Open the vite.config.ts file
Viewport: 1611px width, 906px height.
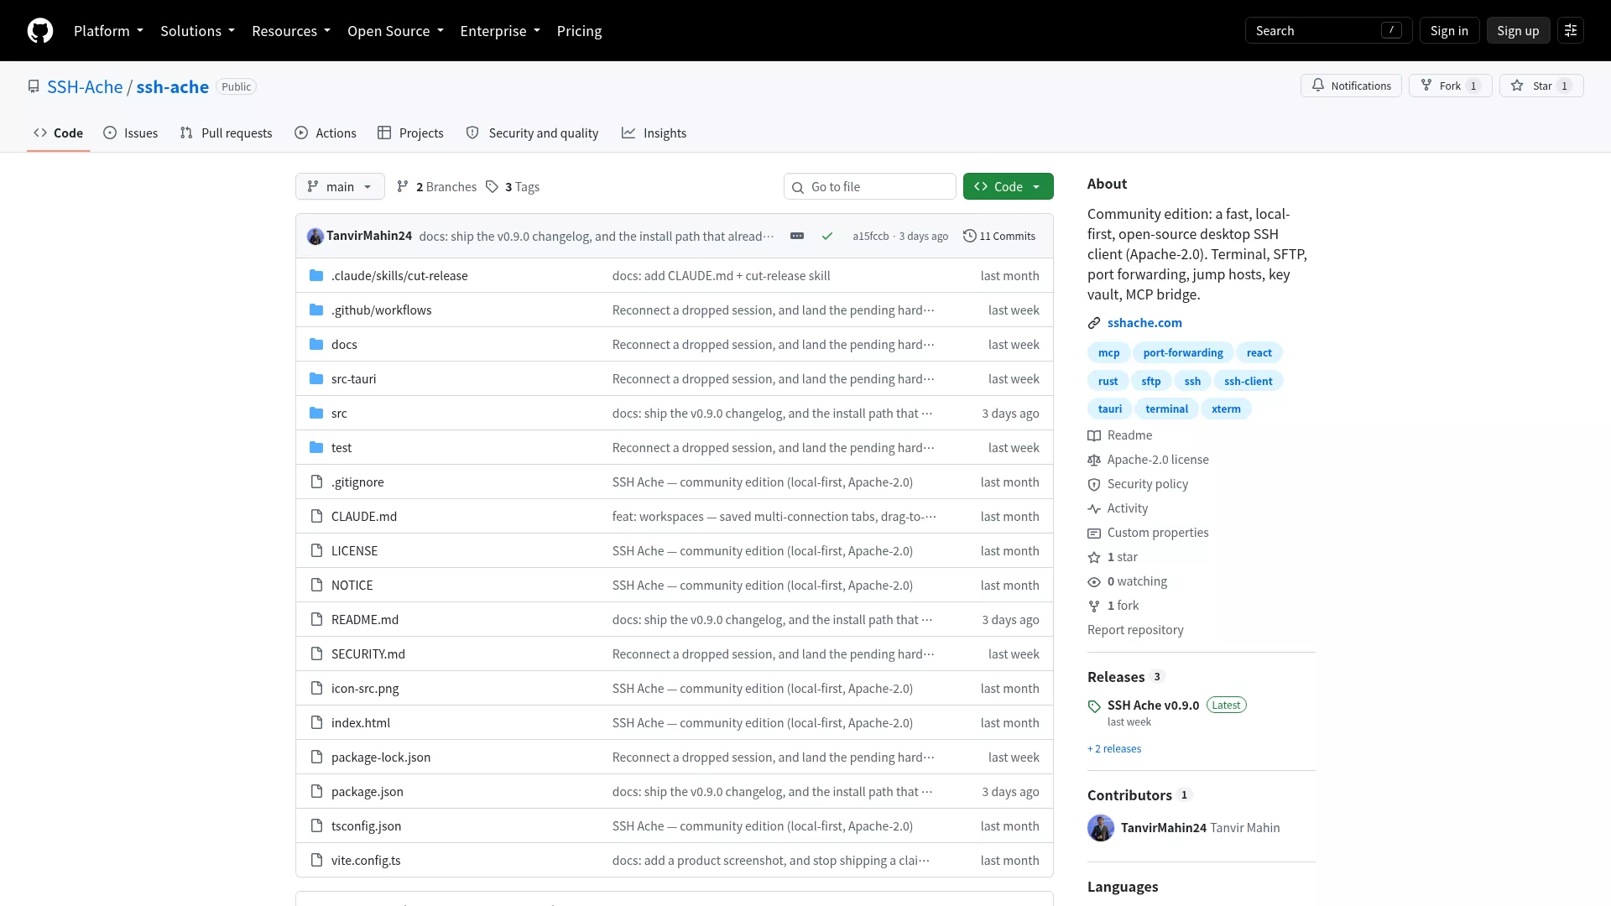tap(366, 861)
